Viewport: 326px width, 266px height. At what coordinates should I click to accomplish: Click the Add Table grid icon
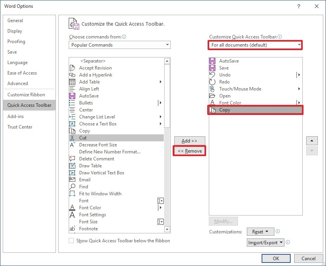pyautogui.click(x=72, y=82)
